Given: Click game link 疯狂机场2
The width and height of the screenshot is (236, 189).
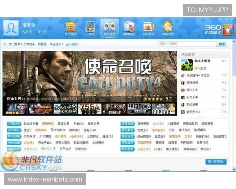Looking at the screenshot, I should (203, 136).
